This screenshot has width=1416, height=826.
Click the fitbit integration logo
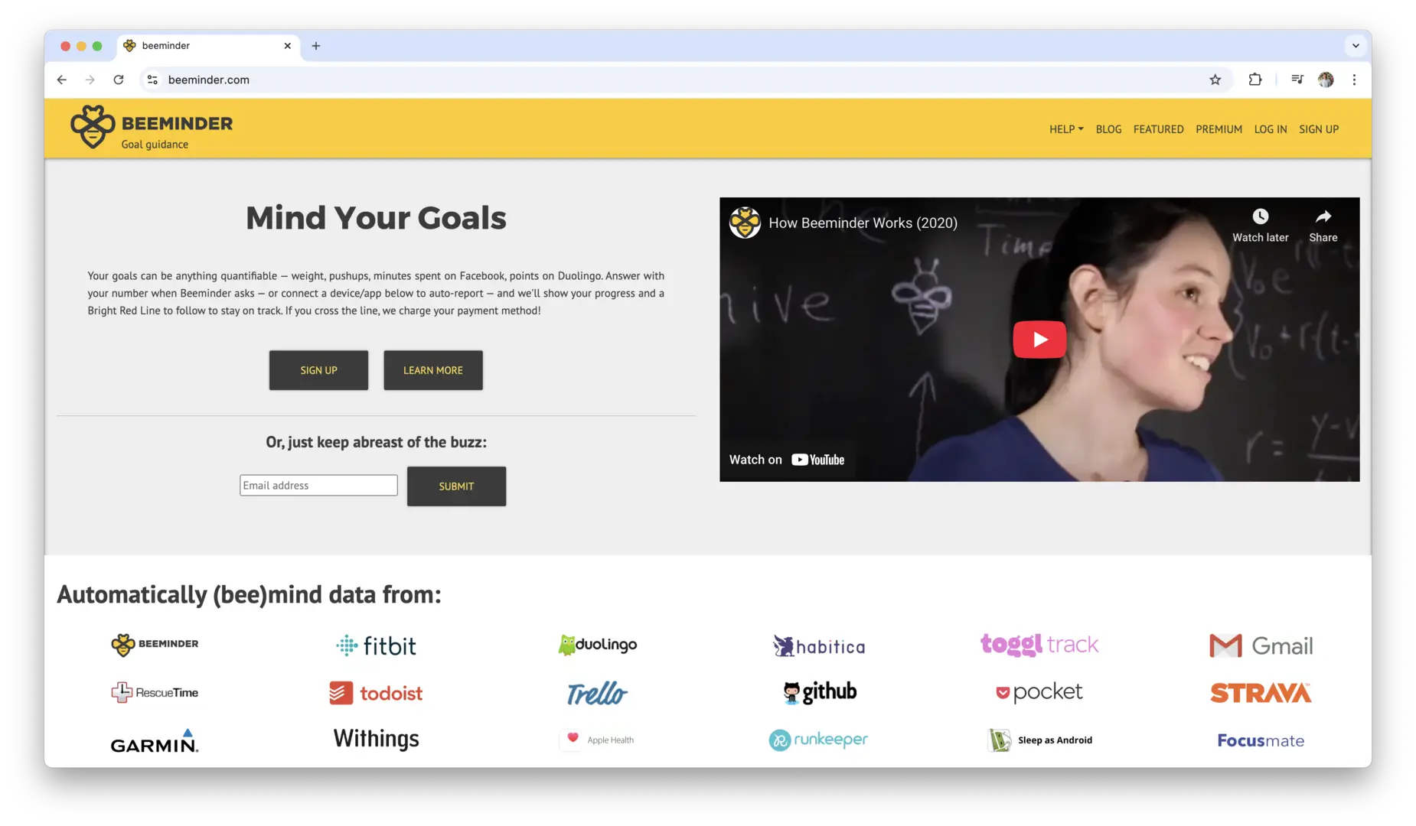[x=376, y=646]
